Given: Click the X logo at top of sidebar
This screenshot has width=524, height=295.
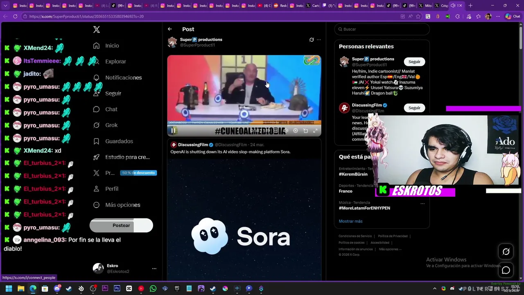Looking at the screenshot, I should (x=97, y=29).
